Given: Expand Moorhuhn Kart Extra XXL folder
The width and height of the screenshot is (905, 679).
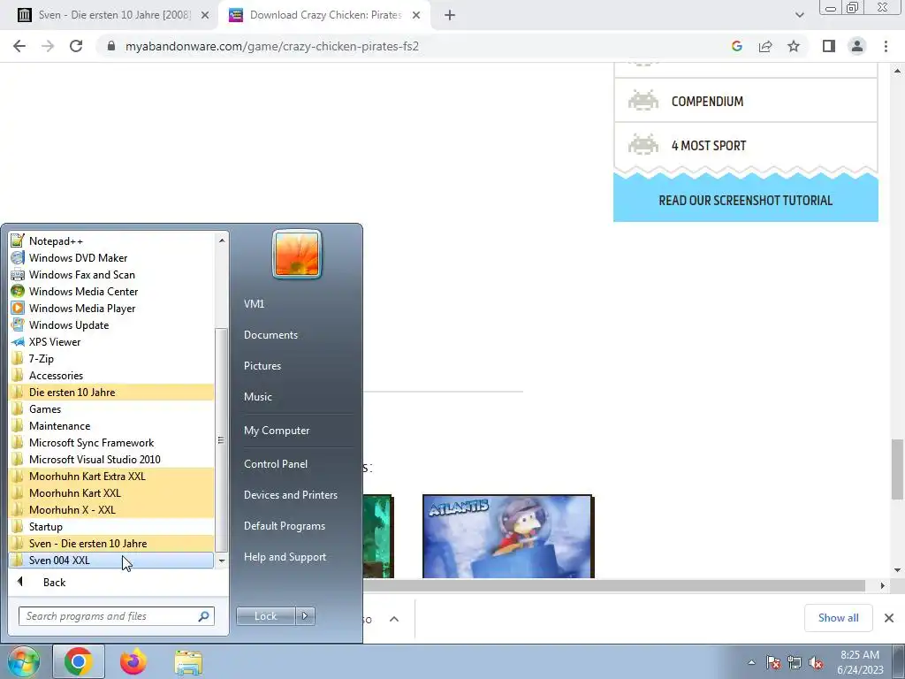Looking at the screenshot, I should click(111, 476).
